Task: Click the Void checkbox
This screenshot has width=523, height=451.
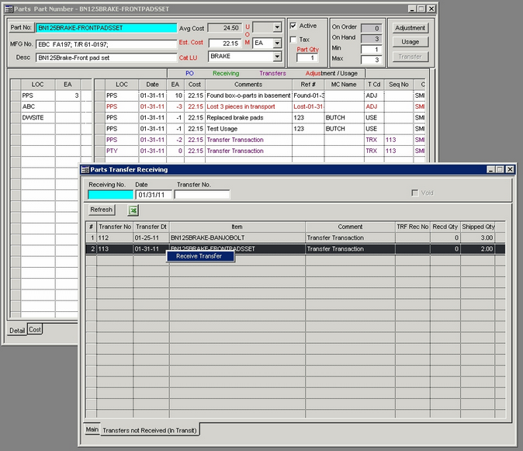Action: tap(415, 193)
